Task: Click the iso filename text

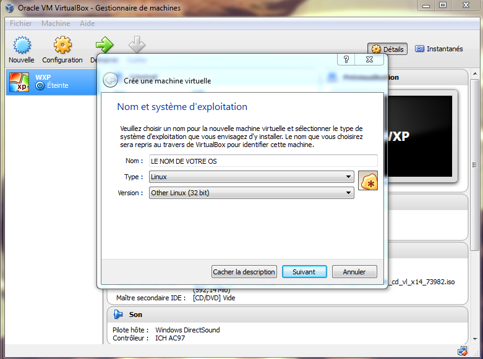Action: pyautogui.click(x=421, y=282)
